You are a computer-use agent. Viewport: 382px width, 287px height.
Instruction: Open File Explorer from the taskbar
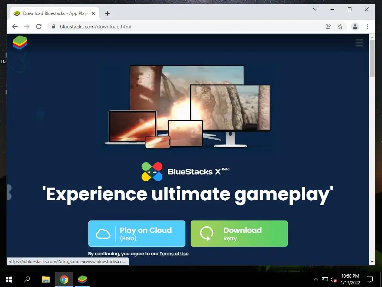[x=46, y=280]
